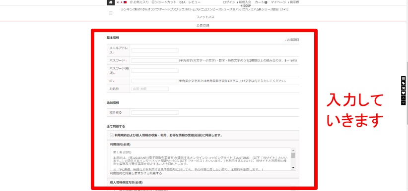
Task: Click the メールアドレス input field
Action: point(155,50)
